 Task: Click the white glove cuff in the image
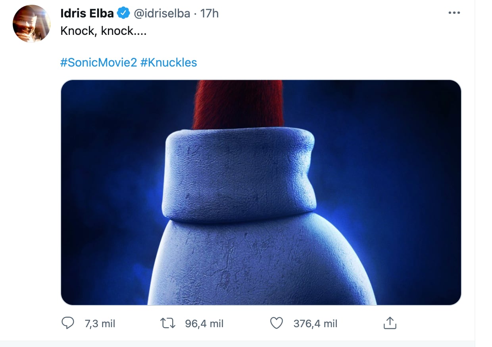[x=239, y=174]
